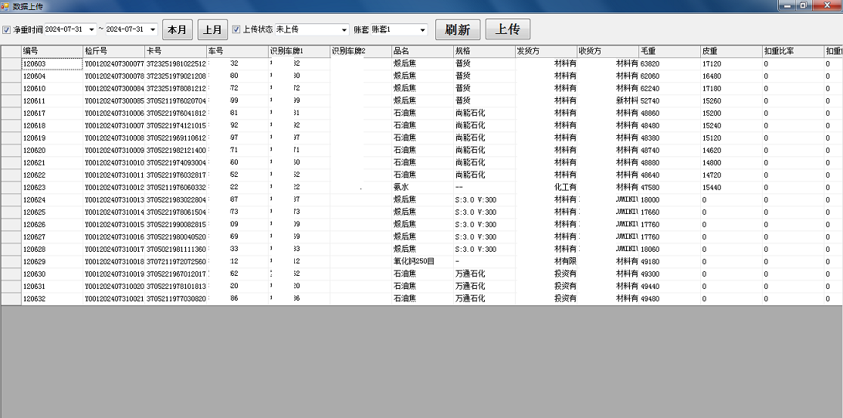
Task: Open the end date dropdown
Action: click(152, 30)
